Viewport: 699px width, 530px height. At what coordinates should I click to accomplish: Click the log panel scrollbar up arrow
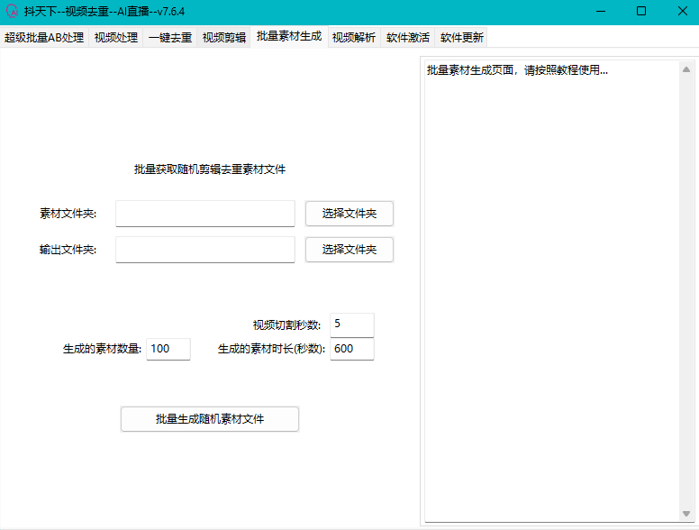[687, 69]
